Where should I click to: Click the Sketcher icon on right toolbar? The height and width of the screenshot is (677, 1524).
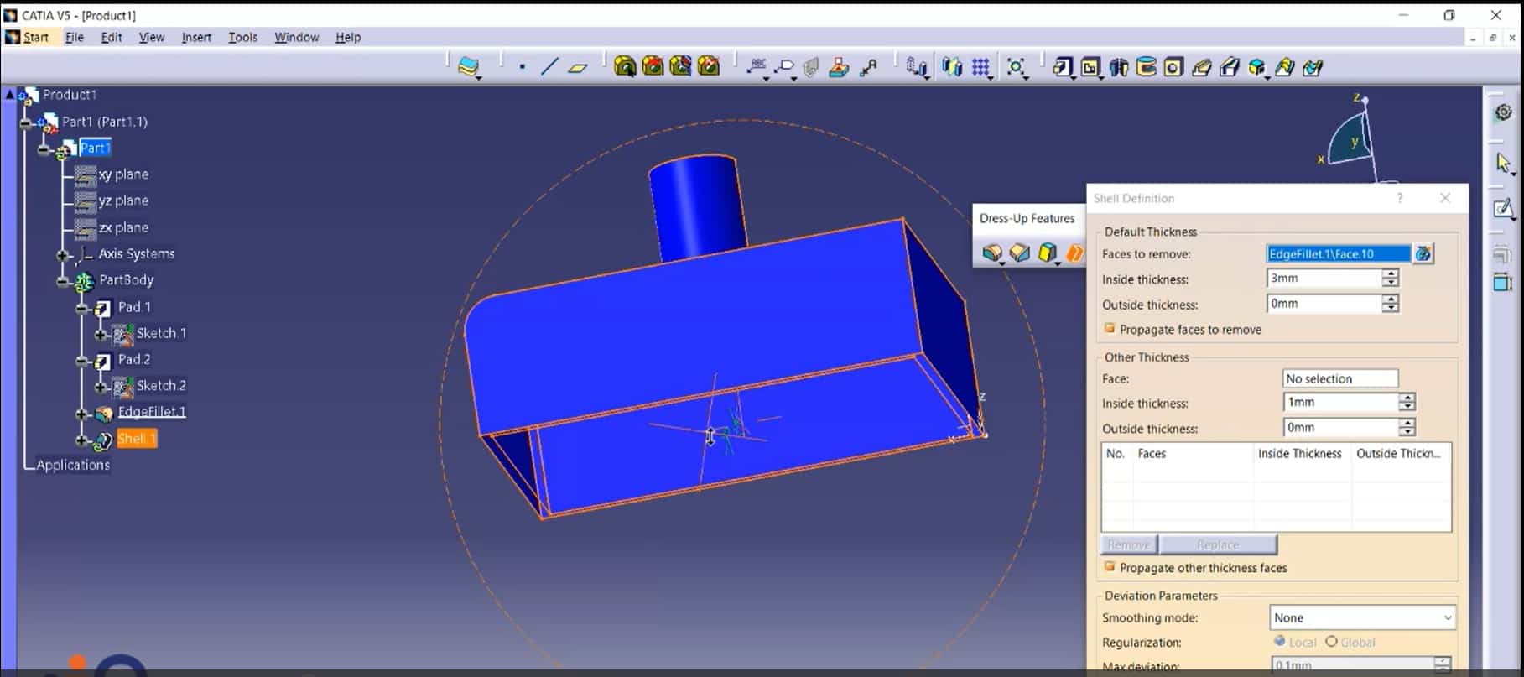pyautogui.click(x=1503, y=208)
